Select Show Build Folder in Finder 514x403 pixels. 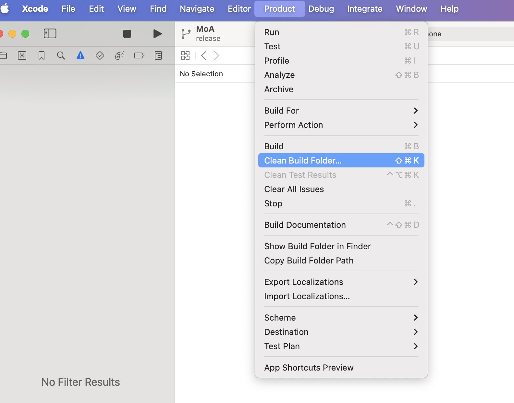click(341, 246)
